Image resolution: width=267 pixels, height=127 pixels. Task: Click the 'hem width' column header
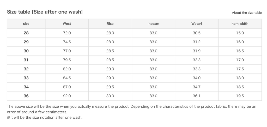240,24
